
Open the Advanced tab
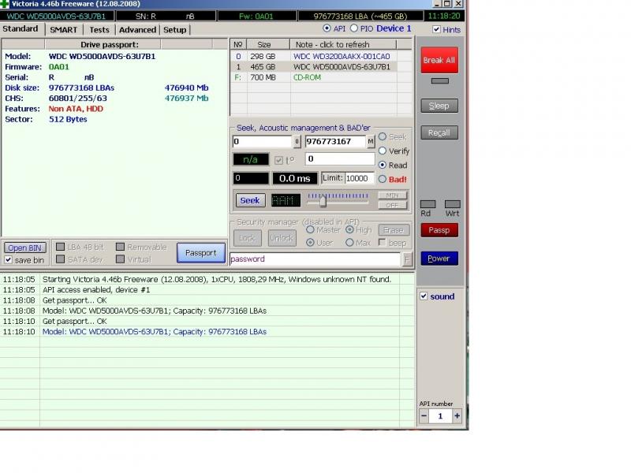[x=137, y=30]
